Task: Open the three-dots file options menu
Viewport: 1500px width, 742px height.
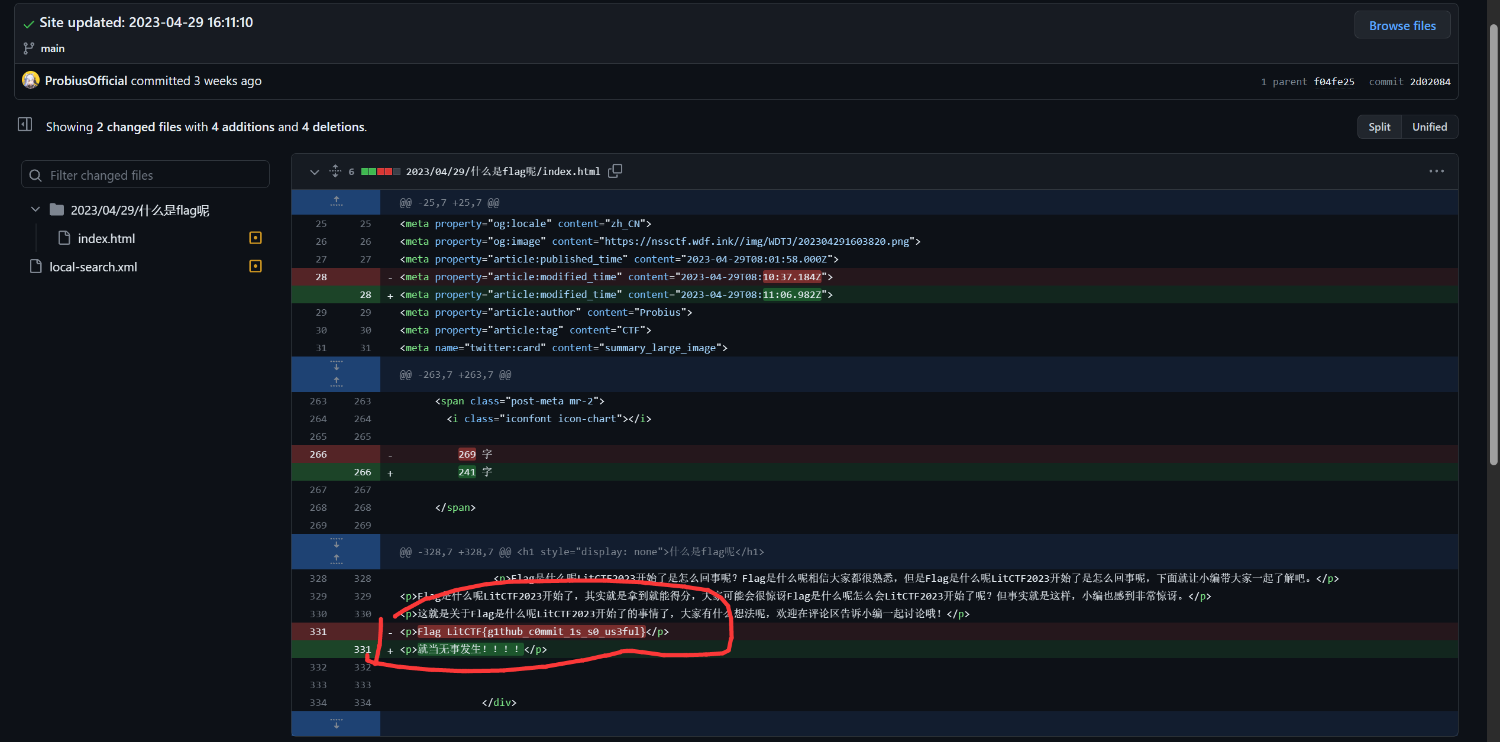Action: coord(1436,171)
